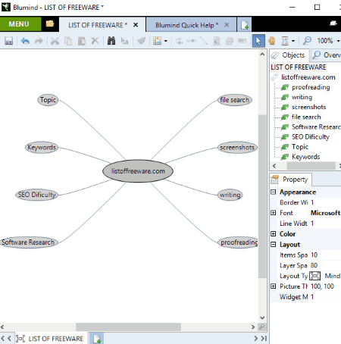Click the add picture icon in toolbar
341x344 pixels.
[x=230, y=41]
